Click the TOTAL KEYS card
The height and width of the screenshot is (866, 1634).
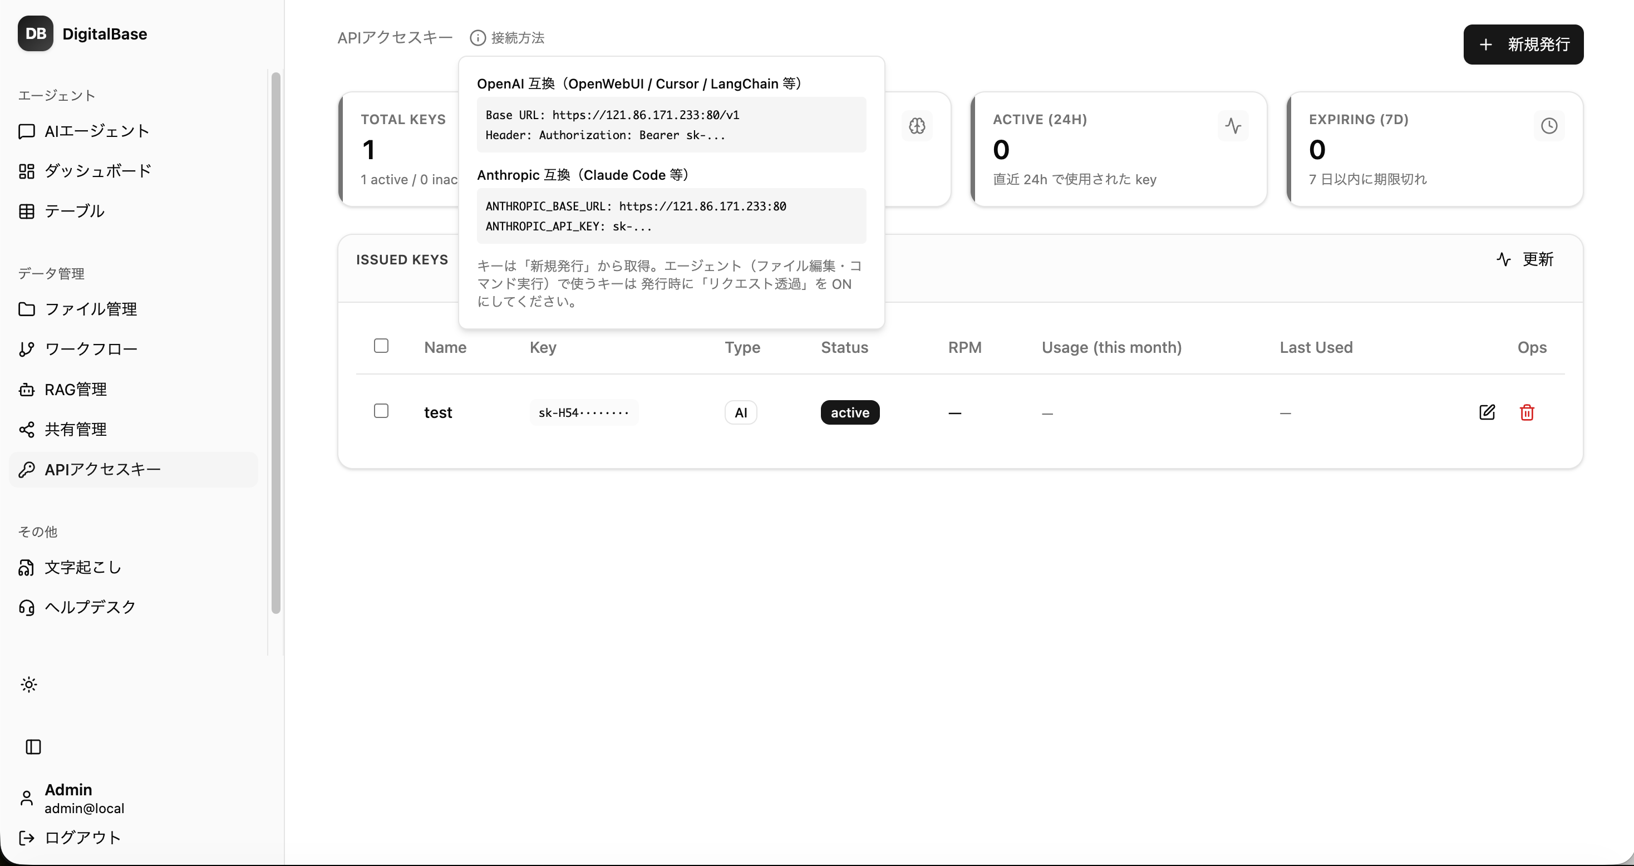coord(400,149)
